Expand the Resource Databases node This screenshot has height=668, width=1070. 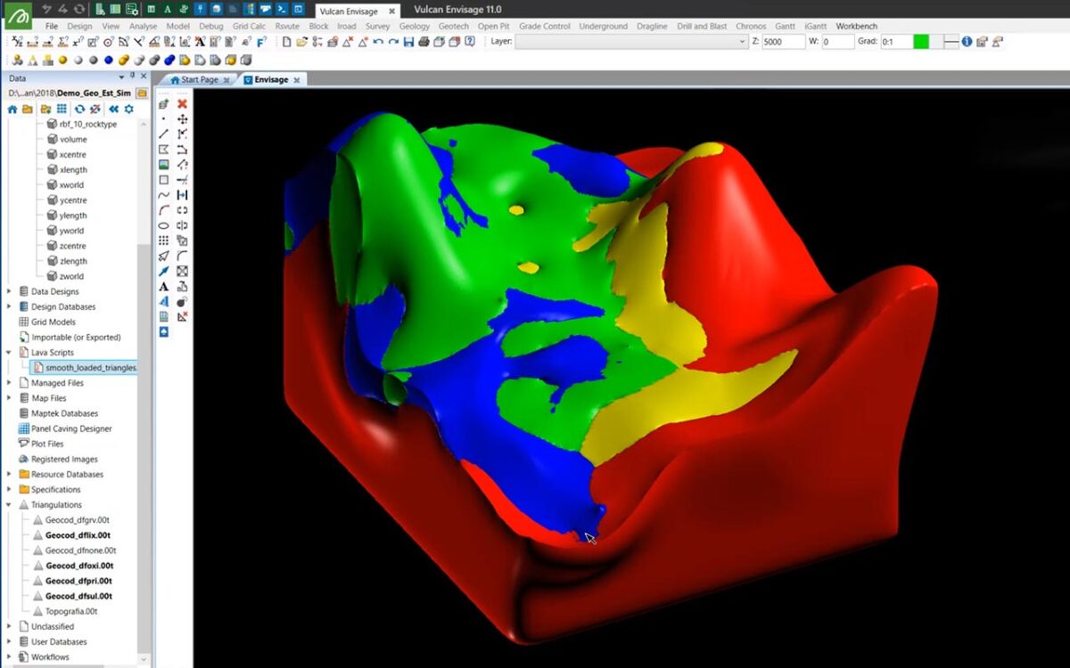pos(10,475)
